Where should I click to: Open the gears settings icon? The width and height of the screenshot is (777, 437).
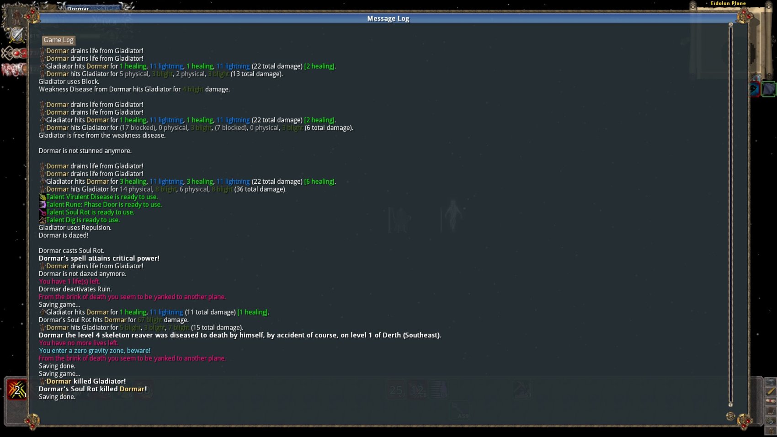(771, 421)
